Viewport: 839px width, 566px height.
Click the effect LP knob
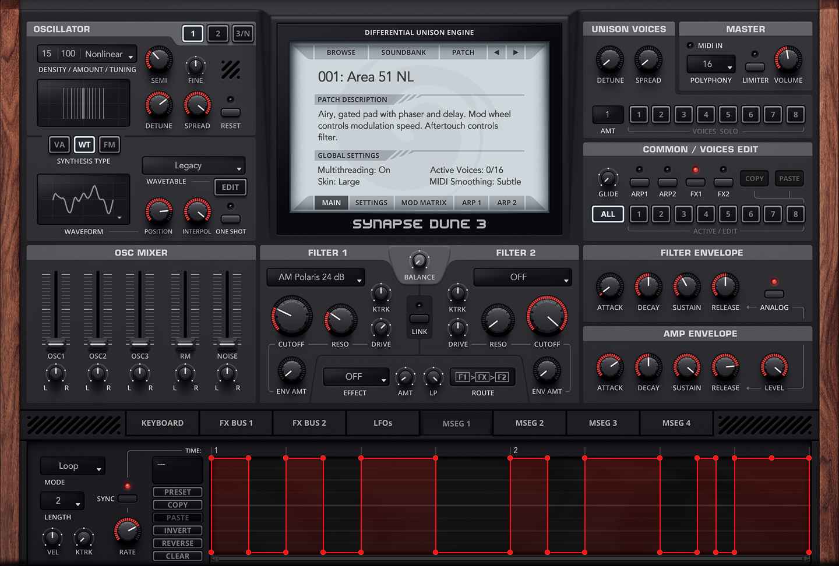[x=433, y=377]
